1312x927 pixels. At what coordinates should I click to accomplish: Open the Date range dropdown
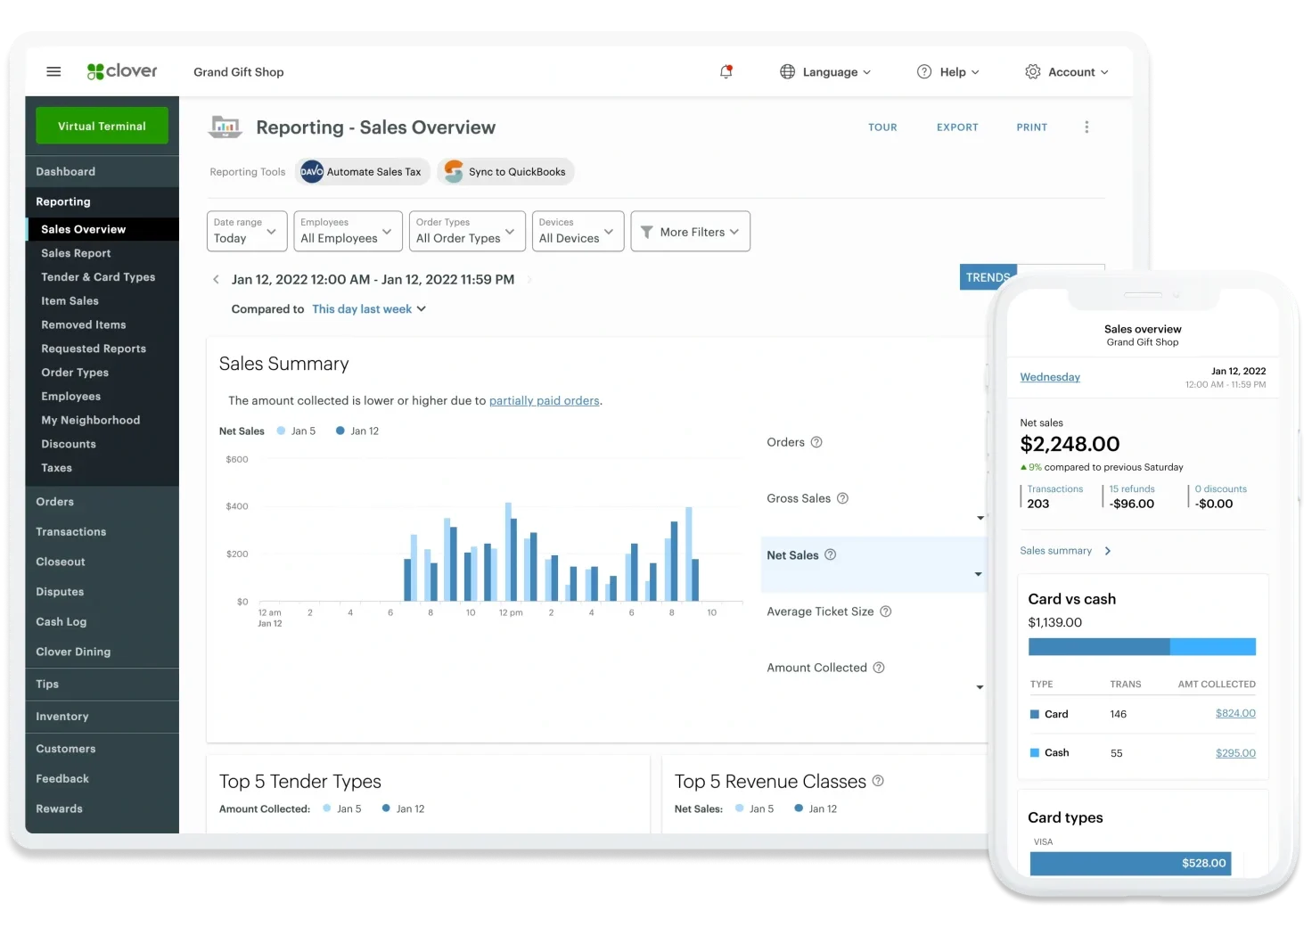click(x=246, y=232)
